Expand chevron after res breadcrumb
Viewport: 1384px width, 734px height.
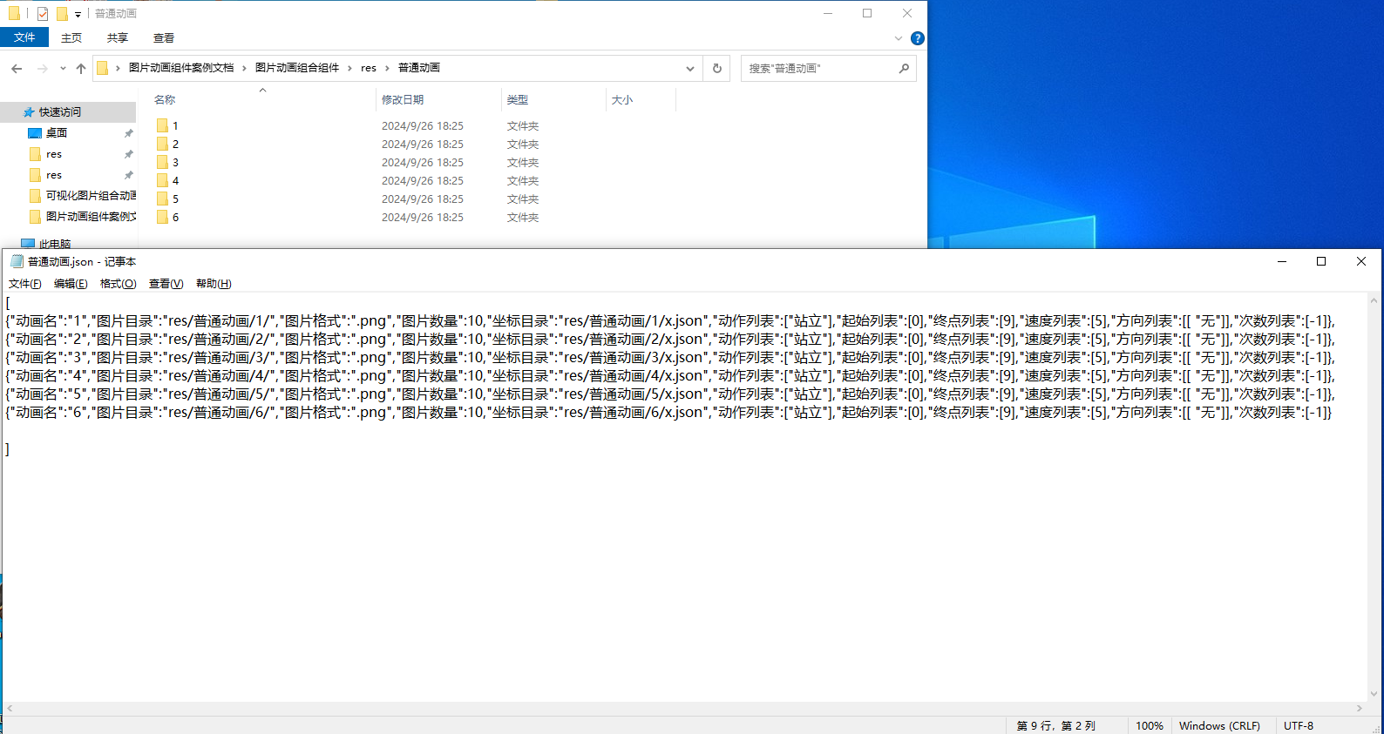tap(387, 68)
